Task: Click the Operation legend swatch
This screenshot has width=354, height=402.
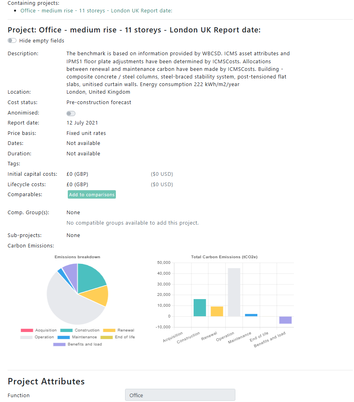Action: 27,337
